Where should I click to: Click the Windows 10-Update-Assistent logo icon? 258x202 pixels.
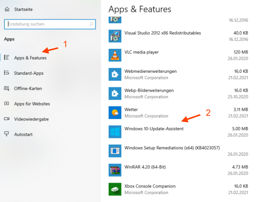115,132
